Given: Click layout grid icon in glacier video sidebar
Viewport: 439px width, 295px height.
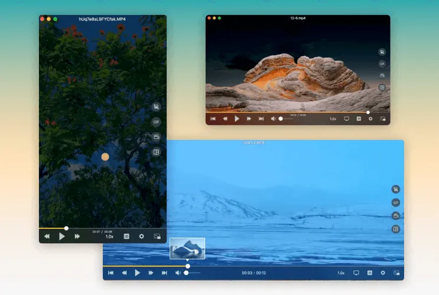Looking at the screenshot, I should click(396, 229).
